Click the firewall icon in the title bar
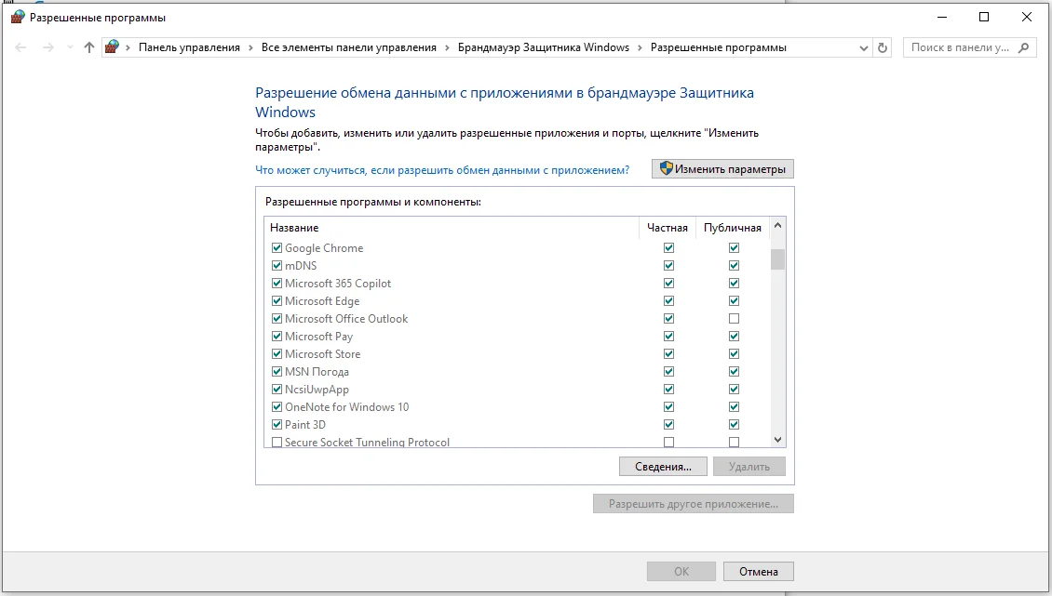1052x596 pixels. (x=16, y=17)
